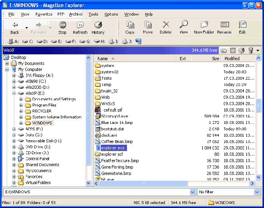The width and height of the screenshot is (264, 208).
Task: Expand the Program Files folder node
Action: click(x=21, y=105)
